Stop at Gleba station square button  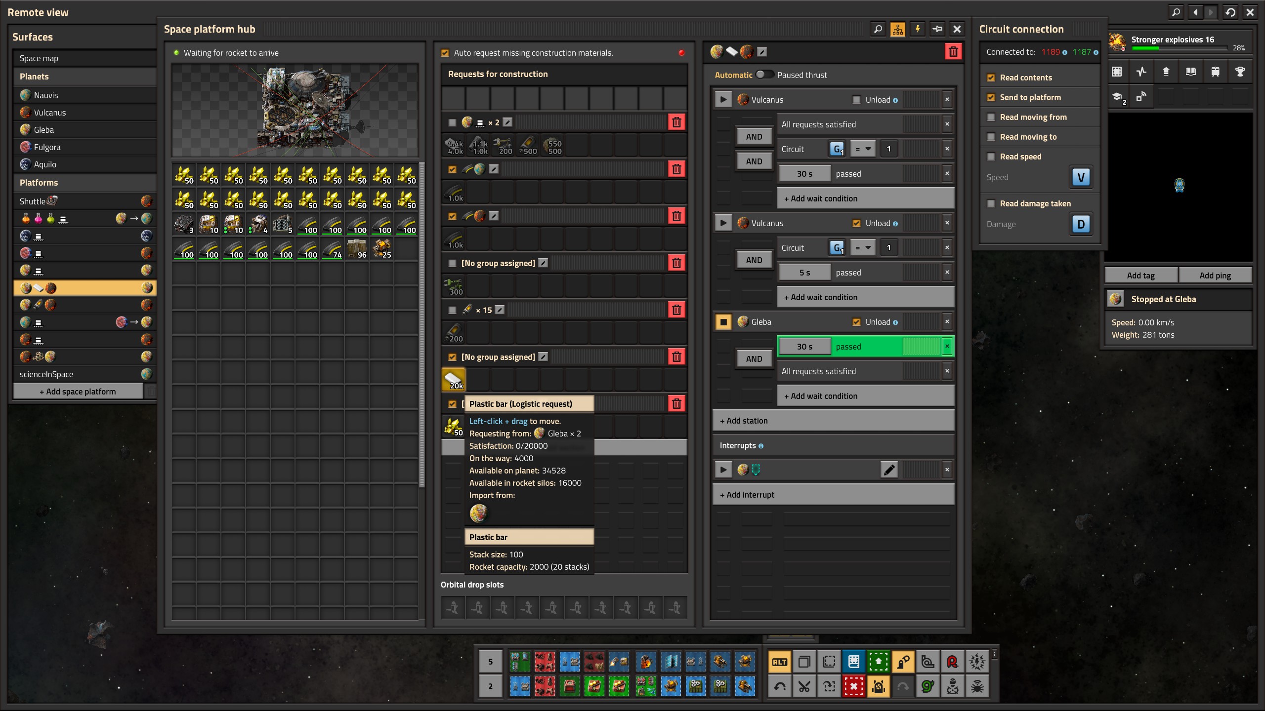coord(723,322)
